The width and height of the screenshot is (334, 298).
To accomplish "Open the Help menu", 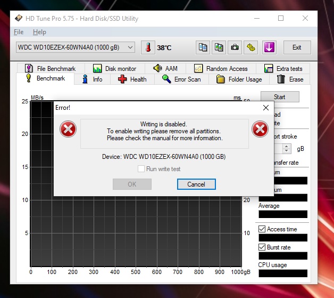I will (39, 32).
